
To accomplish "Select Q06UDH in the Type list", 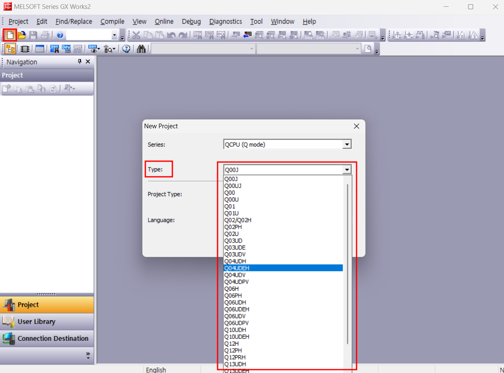I will (x=283, y=303).
